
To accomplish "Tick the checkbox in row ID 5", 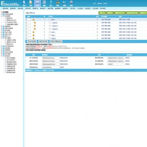I will point(50,32).
